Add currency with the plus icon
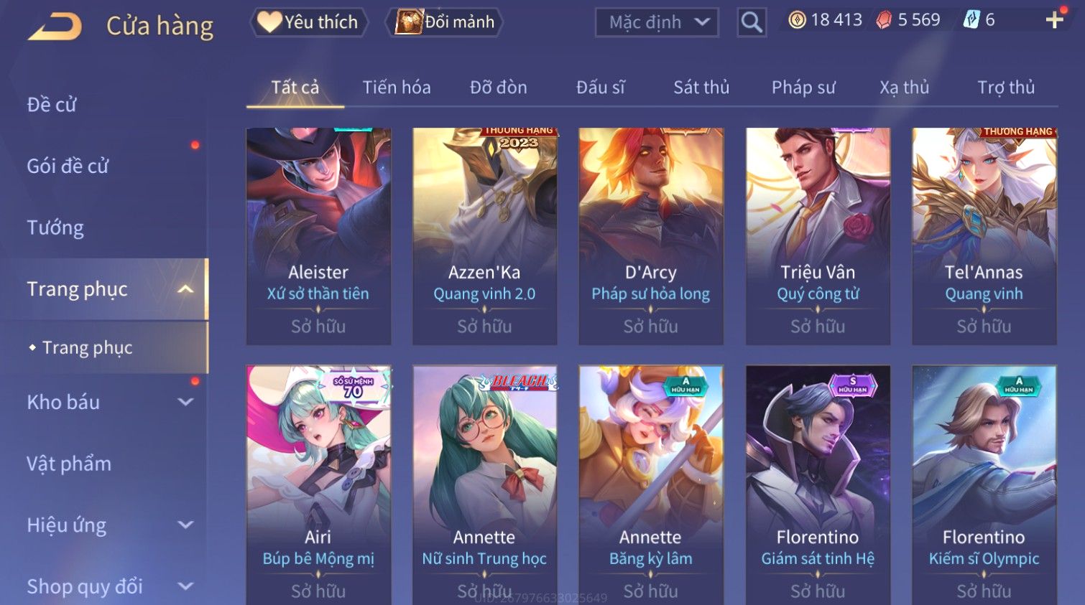This screenshot has height=605, width=1085. click(1054, 20)
